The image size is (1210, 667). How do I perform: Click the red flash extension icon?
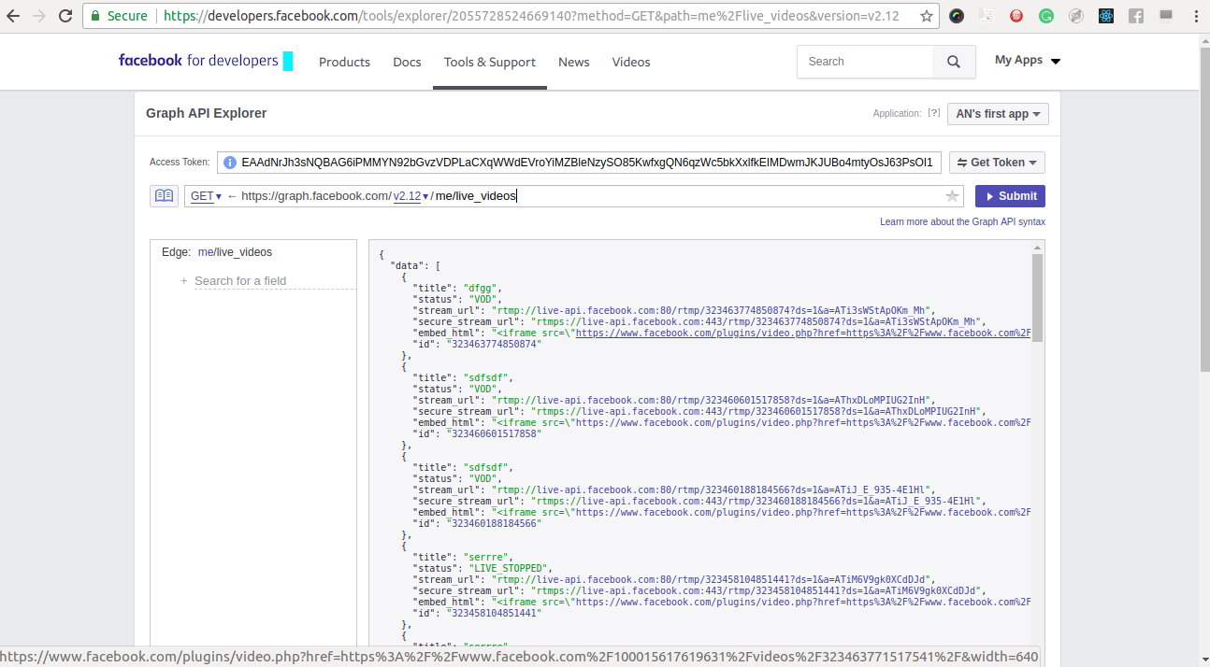(1016, 16)
